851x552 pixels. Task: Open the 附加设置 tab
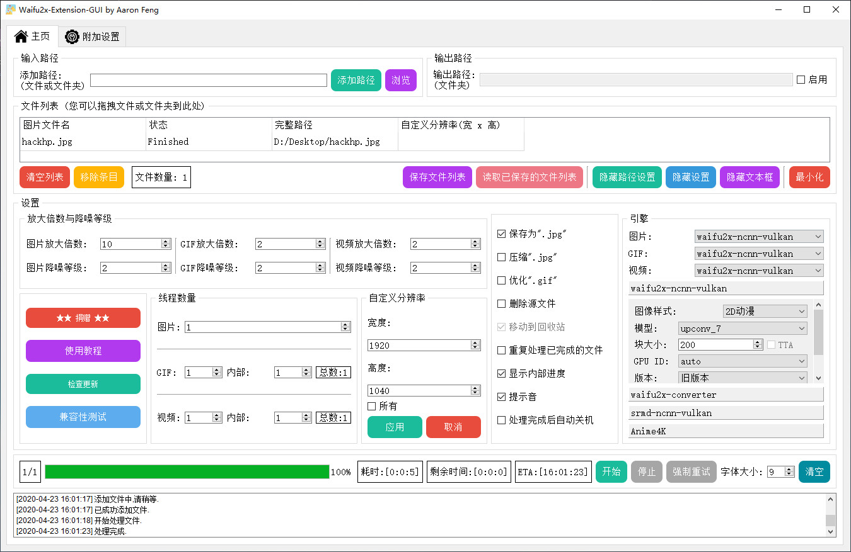[x=92, y=37]
